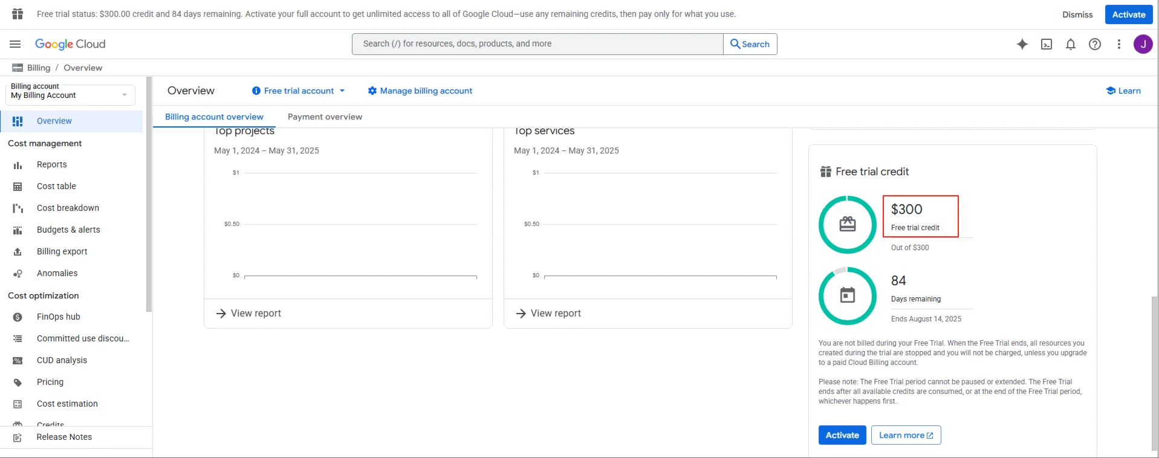Click the Google Cloud logo
The height and width of the screenshot is (458, 1159).
[70, 44]
